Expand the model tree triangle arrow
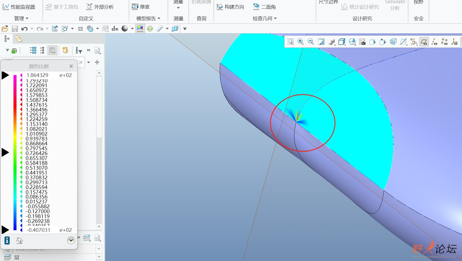This screenshot has height=261, width=462. 7,51
